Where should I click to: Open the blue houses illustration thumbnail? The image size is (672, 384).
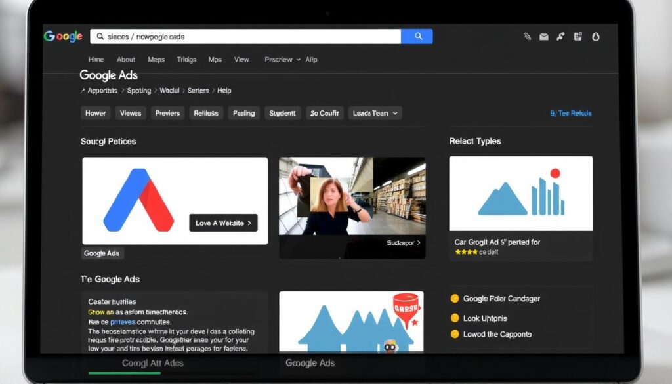(351, 322)
